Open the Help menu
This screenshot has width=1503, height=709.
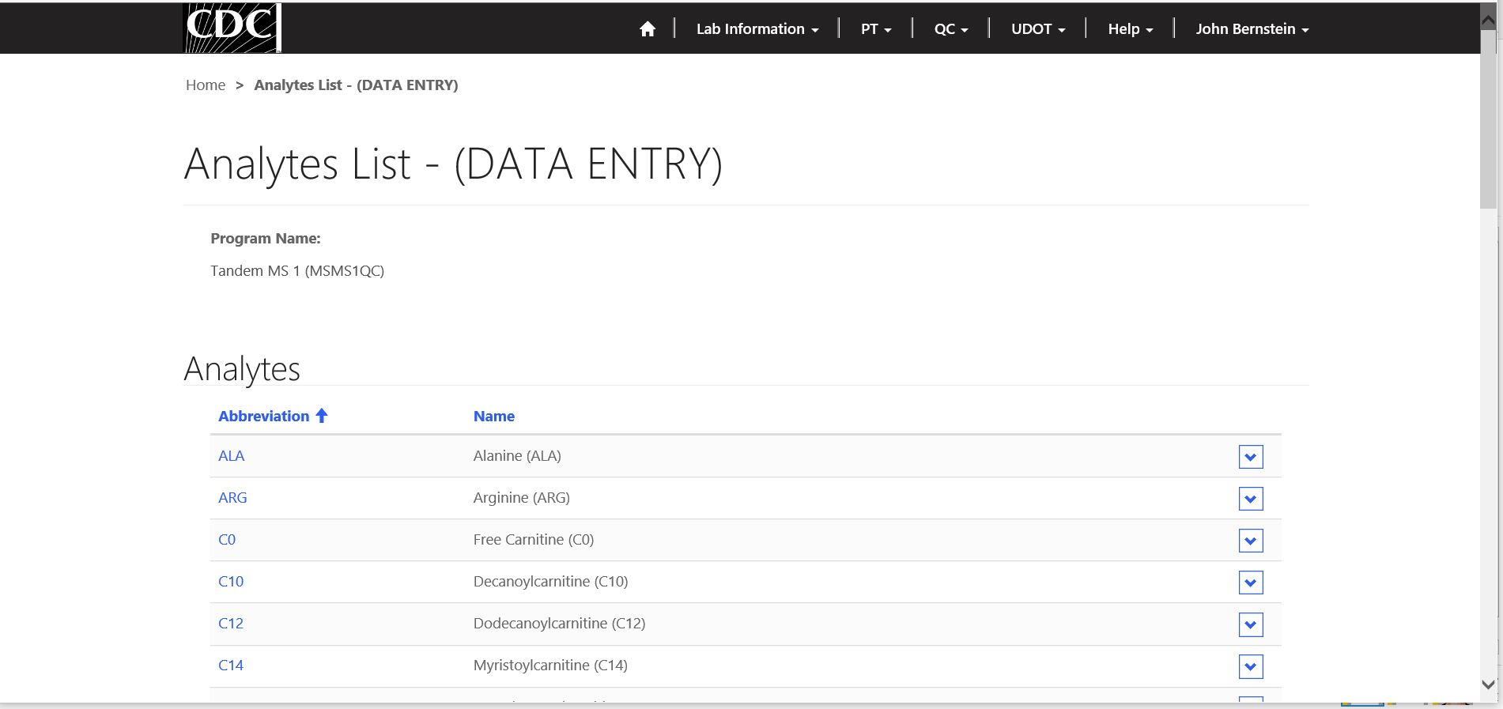1130,29
